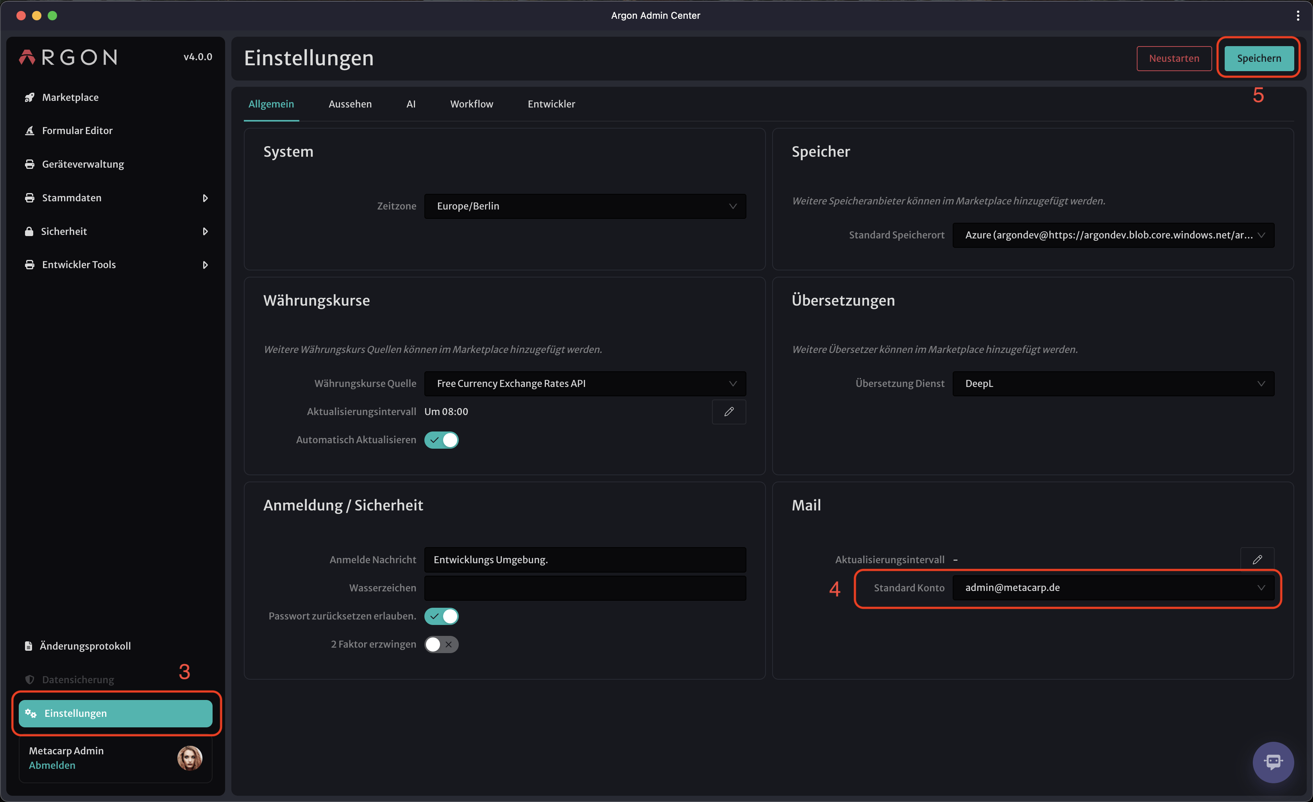
Task: Click the Abmelden link
Action: pyautogui.click(x=52, y=765)
